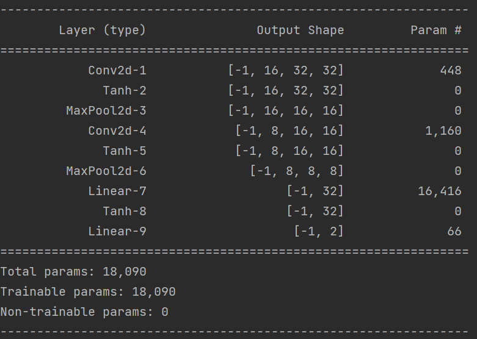The height and width of the screenshot is (339, 477).
Task: Click the "Output Shape" column header
Action: (300, 30)
